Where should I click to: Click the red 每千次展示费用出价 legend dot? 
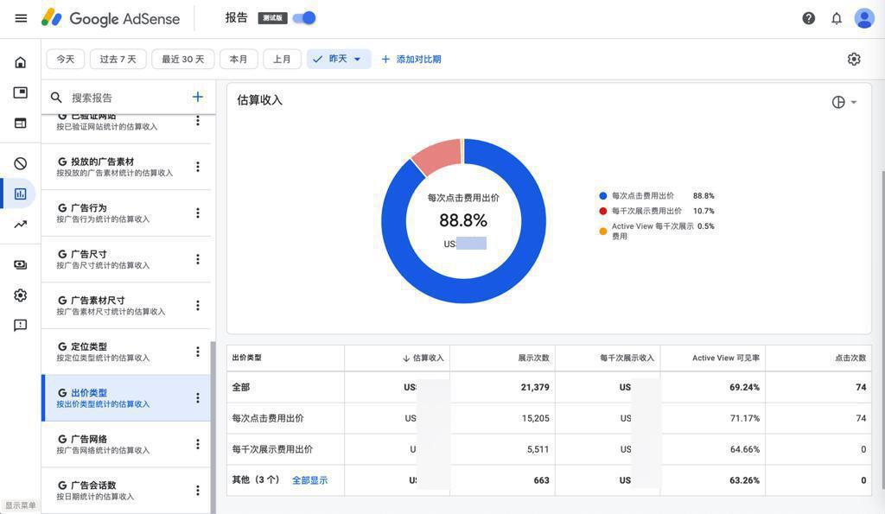(602, 211)
